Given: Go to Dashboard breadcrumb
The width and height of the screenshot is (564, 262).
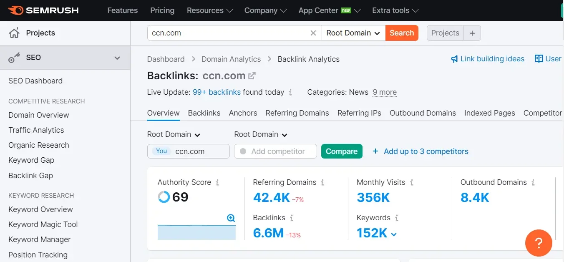Looking at the screenshot, I should click(166, 59).
